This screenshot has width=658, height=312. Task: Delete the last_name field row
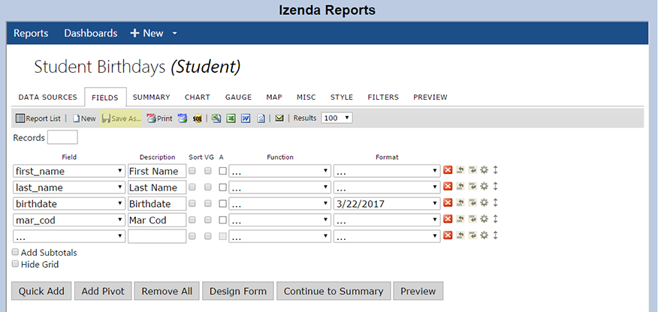448,186
